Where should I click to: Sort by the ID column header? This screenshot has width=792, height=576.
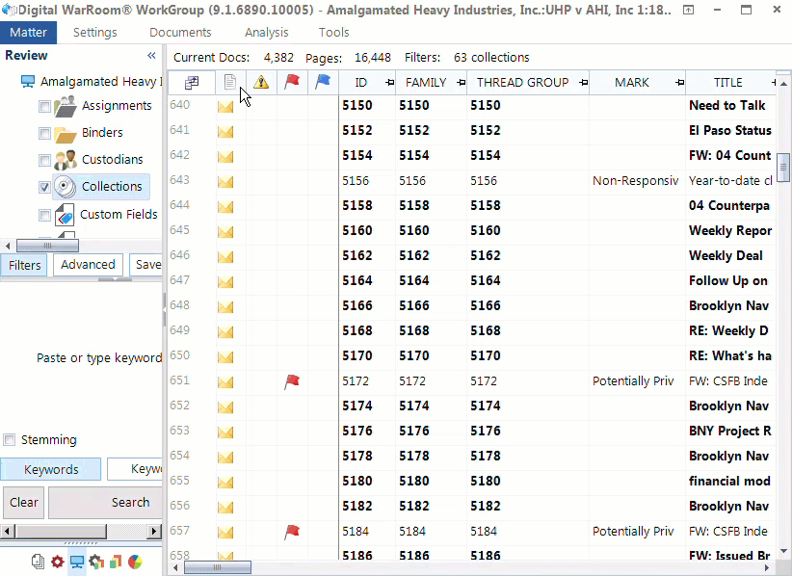tap(360, 83)
